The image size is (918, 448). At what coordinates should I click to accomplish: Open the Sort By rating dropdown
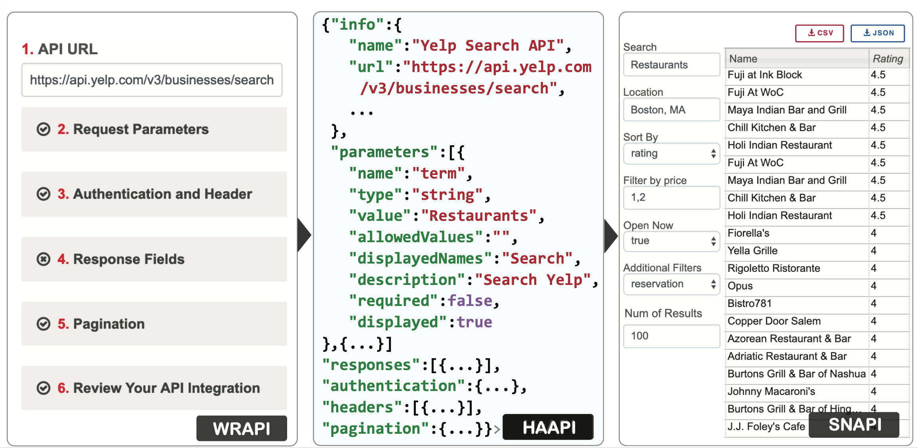click(671, 154)
